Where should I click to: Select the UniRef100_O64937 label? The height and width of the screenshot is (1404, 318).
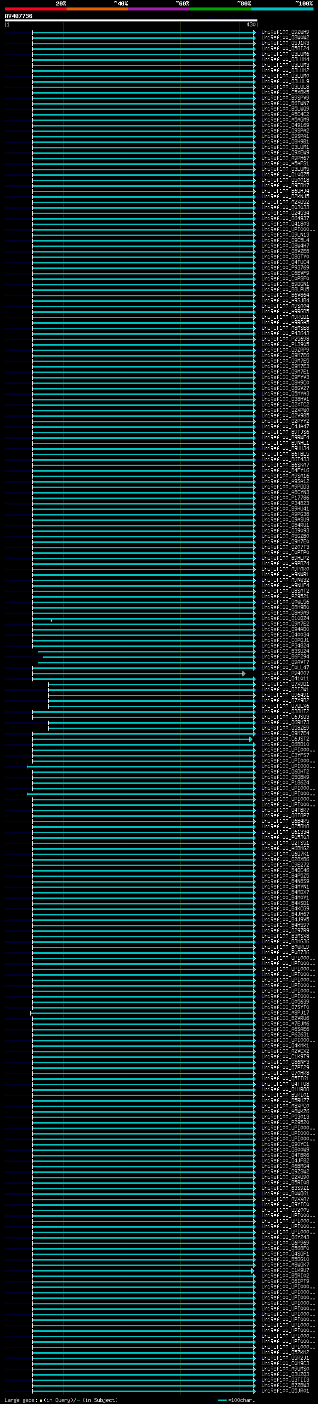pos(285,219)
